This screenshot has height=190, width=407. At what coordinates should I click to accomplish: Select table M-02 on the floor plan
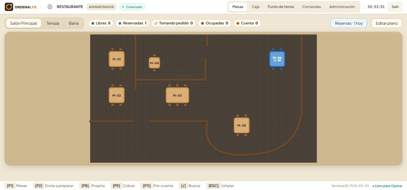pyautogui.click(x=116, y=95)
